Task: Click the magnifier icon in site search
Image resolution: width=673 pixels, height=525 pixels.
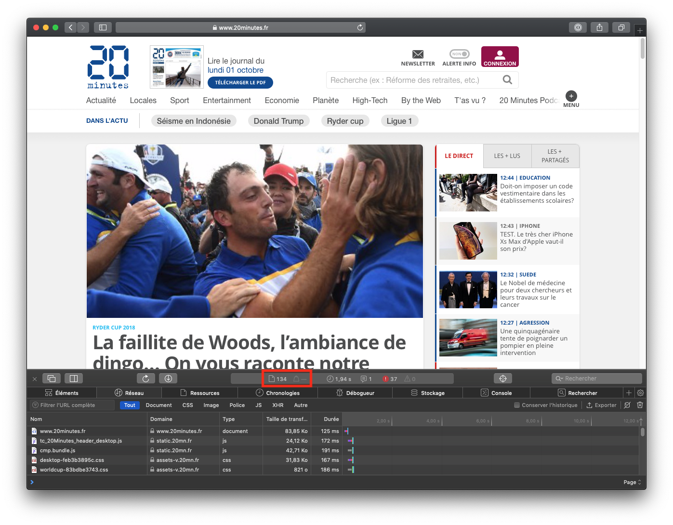Action: click(507, 80)
